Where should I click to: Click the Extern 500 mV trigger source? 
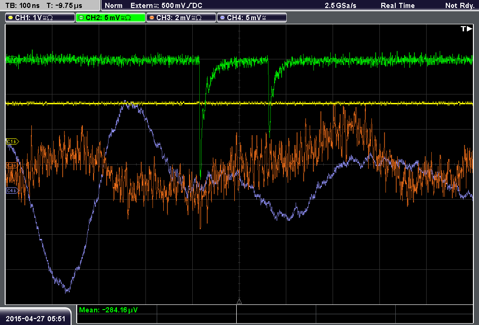(x=166, y=6)
